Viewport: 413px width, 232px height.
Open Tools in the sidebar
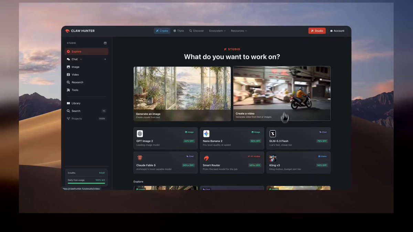pyautogui.click(x=86, y=90)
